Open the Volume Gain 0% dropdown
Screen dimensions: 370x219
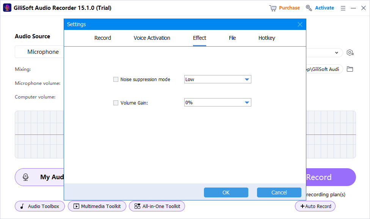pyautogui.click(x=218, y=102)
